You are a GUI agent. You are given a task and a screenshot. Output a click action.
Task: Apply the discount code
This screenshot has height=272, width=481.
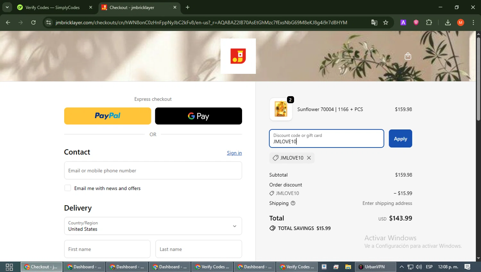400,138
